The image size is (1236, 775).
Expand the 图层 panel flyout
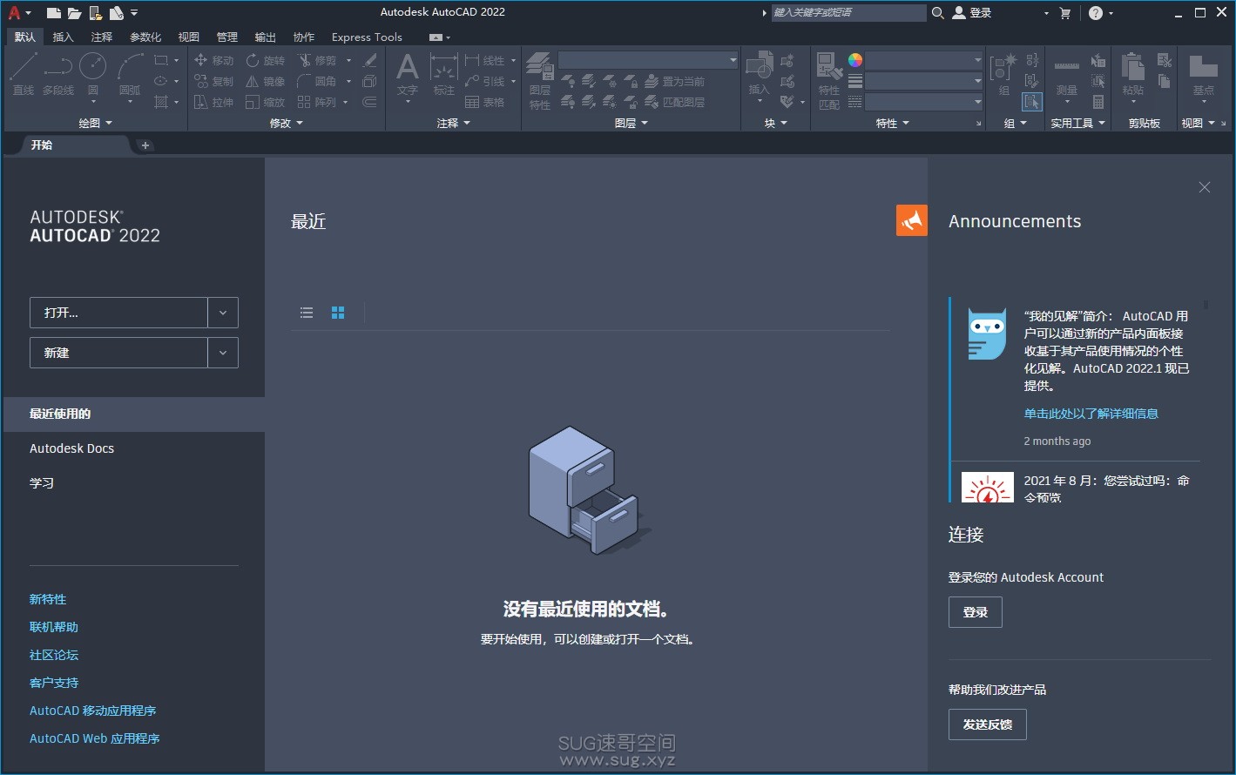click(x=632, y=124)
